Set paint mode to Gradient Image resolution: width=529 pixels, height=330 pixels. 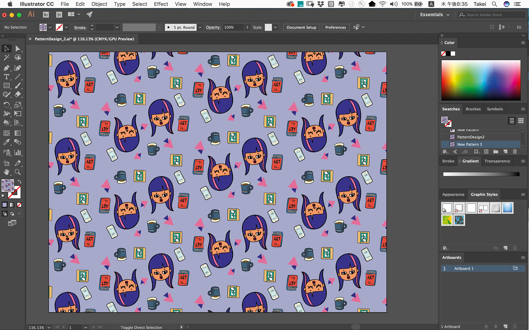tap(12, 205)
